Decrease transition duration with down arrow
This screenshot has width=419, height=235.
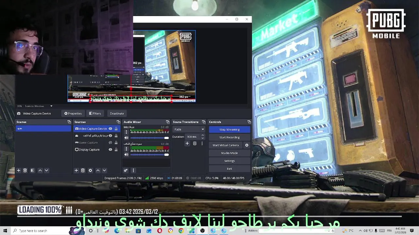[x=203, y=138]
